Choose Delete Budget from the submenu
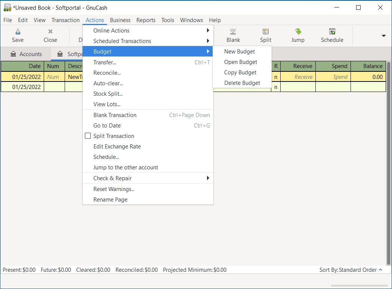Viewport: 392px width, 289px height. pyautogui.click(x=242, y=83)
